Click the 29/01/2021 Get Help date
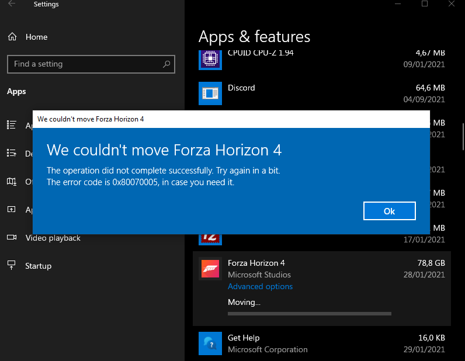The width and height of the screenshot is (465, 361). 424,349
